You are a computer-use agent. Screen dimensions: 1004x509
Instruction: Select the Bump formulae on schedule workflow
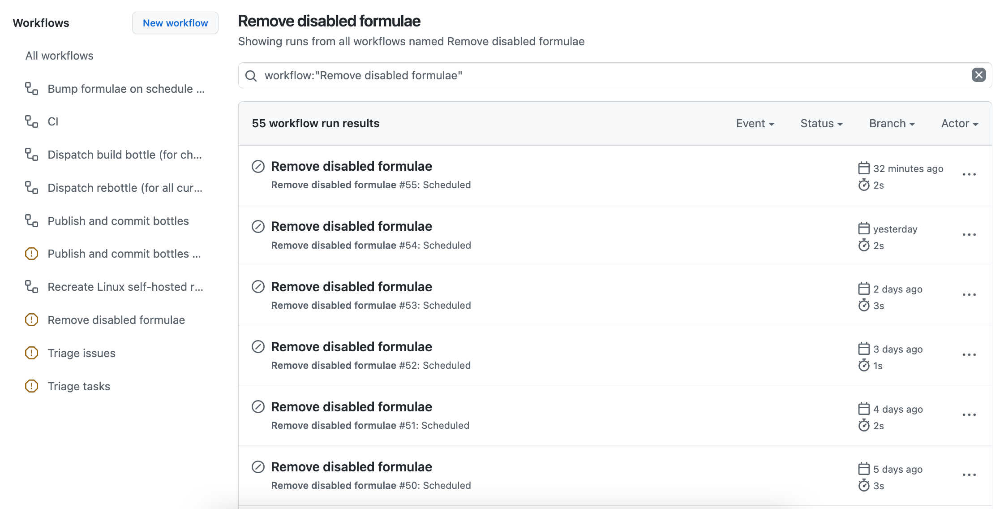pos(126,88)
